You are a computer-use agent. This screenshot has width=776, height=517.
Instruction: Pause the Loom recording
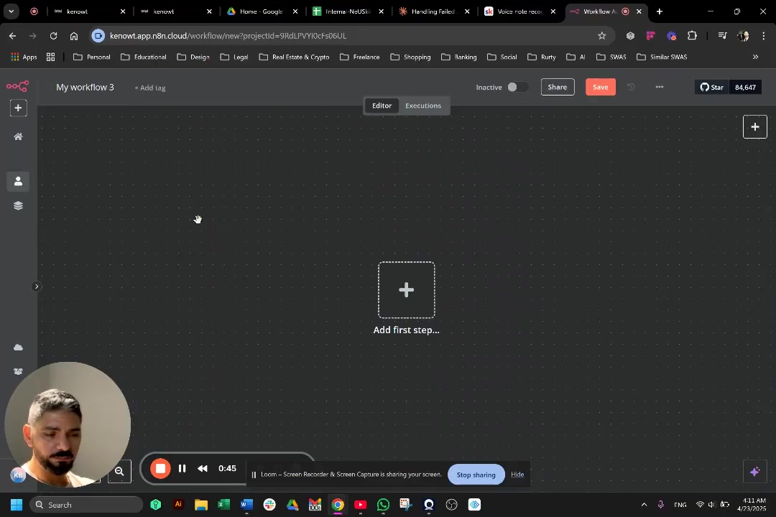pyautogui.click(x=182, y=469)
